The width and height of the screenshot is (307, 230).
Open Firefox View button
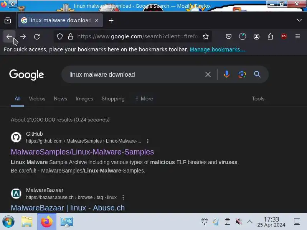click(8, 20)
